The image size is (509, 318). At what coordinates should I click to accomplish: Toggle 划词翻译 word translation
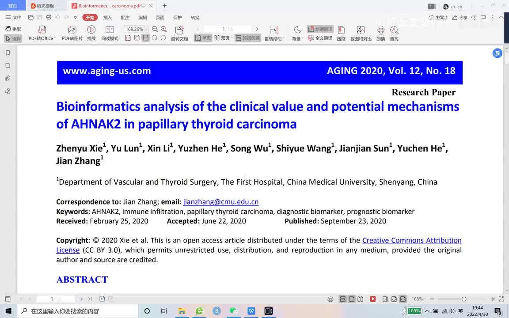[320, 29]
